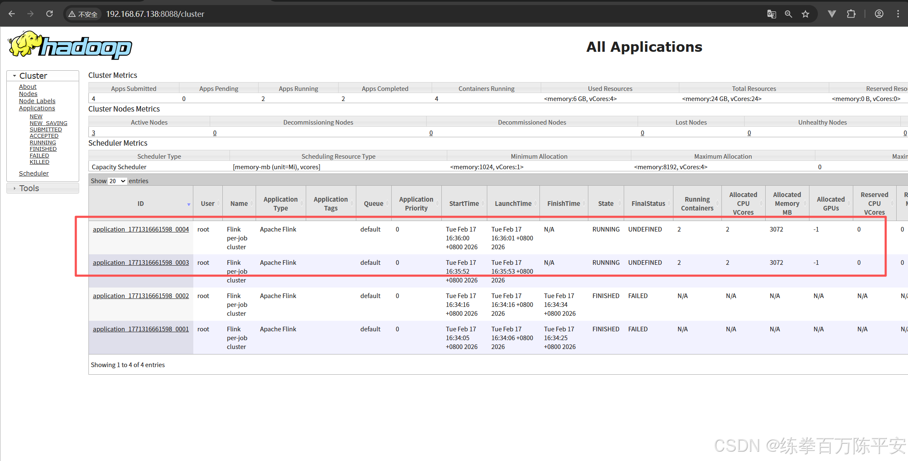
Task: Sort by FinalStatus column header
Action: (x=648, y=203)
